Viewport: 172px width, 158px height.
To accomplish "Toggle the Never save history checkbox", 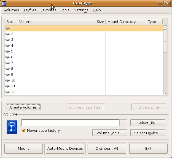I will pos(23,131).
